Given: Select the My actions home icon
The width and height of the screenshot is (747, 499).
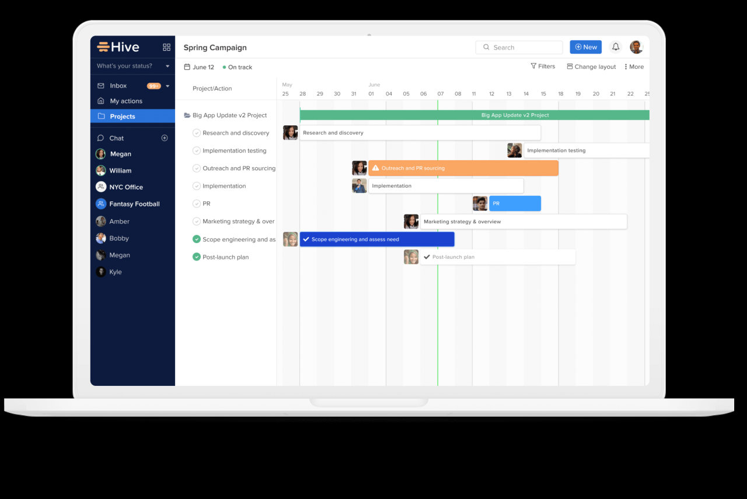Looking at the screenshot, I should 100,100.
